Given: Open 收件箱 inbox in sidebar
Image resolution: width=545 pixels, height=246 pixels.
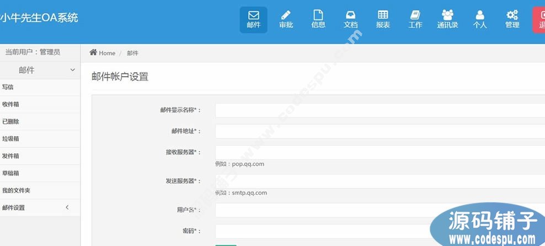Looking at the screenshot, I should [40, 104].
